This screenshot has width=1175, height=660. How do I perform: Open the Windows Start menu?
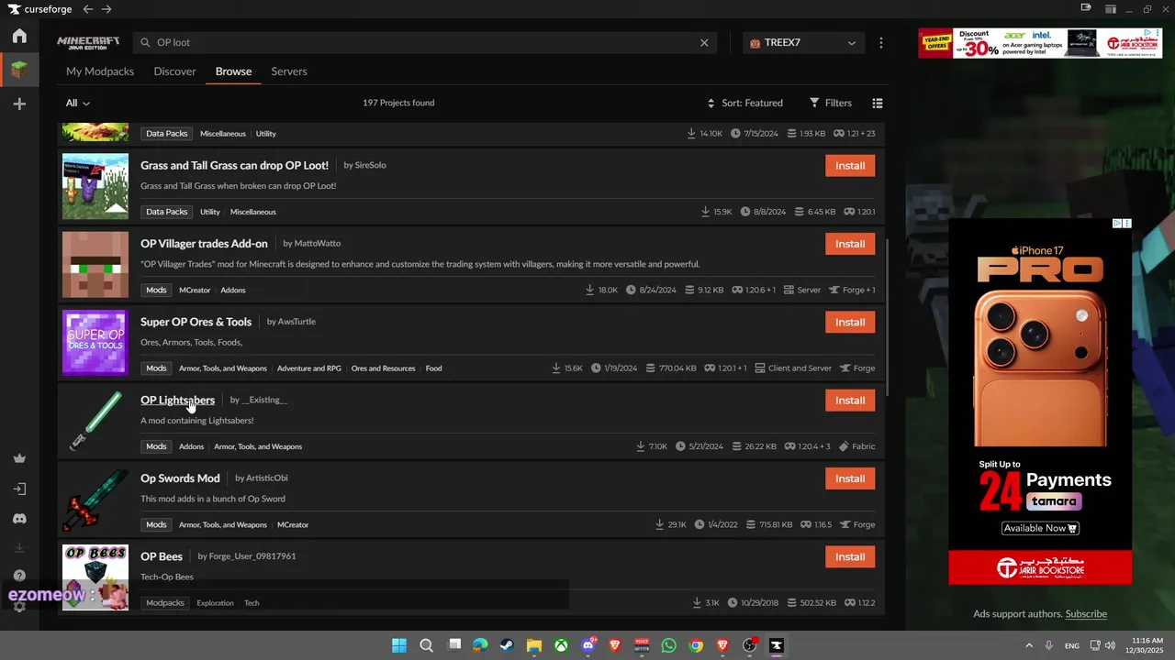click(x=399, y=645)
